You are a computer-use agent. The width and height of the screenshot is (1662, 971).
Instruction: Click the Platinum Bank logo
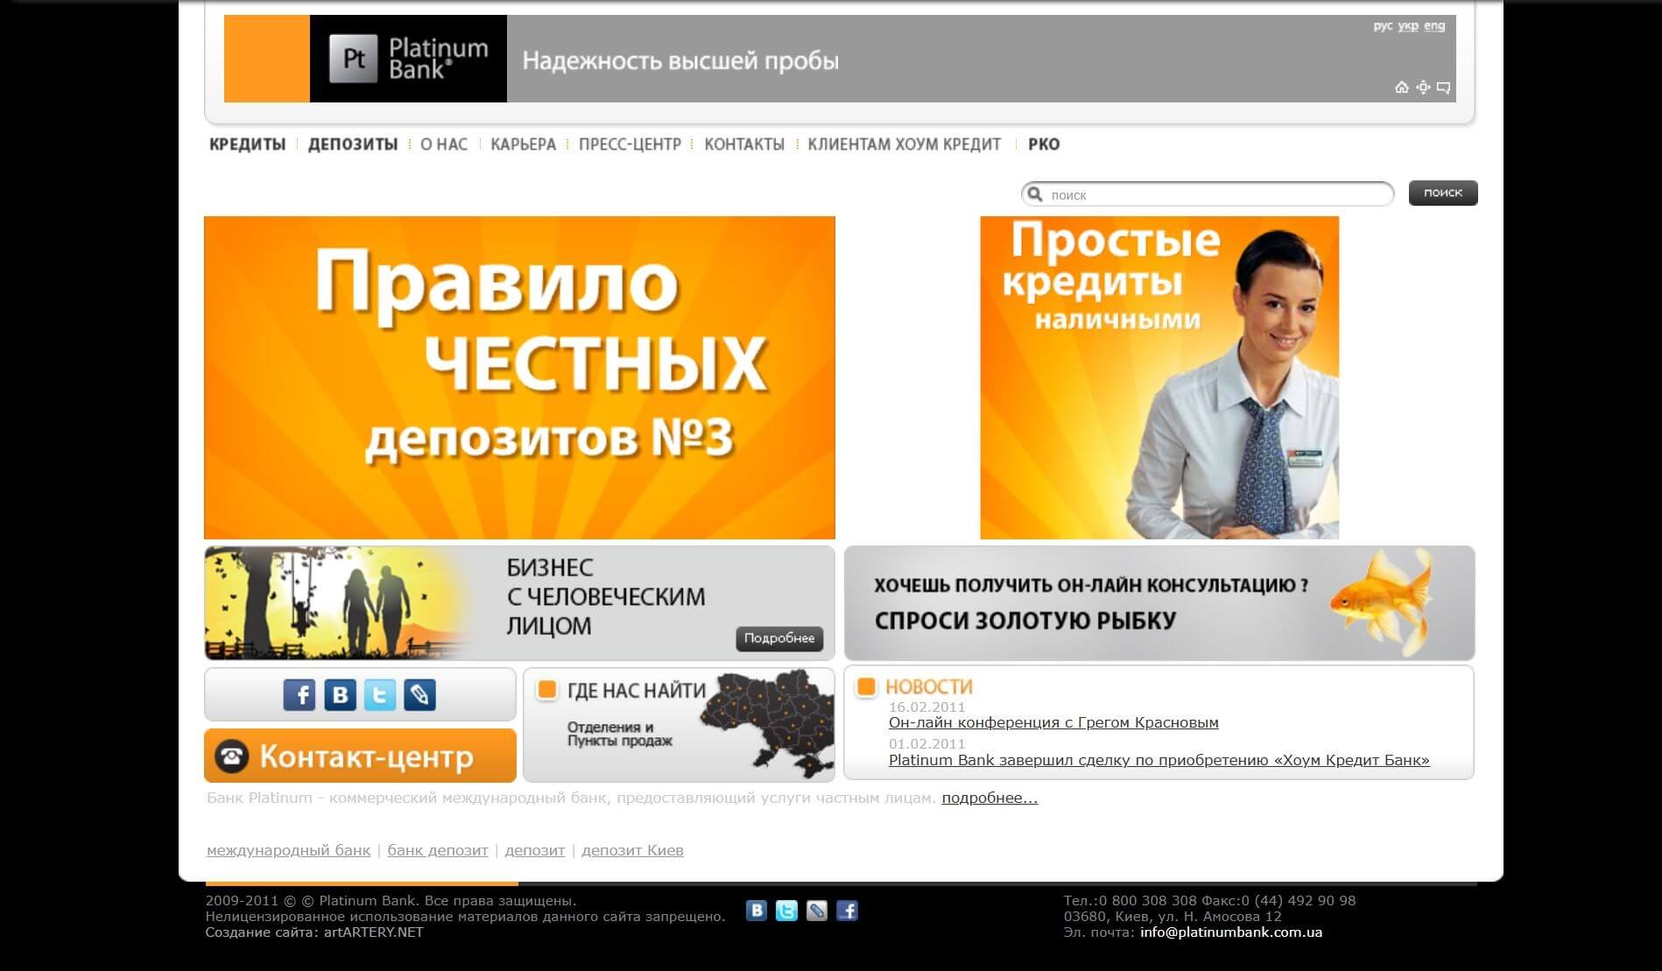pos(408,59)
